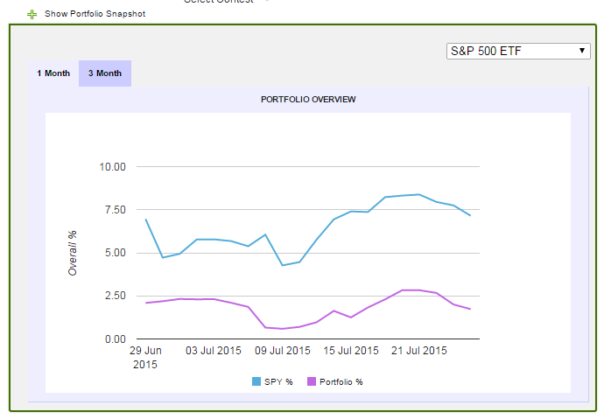Open the S&P 500 ETF benchmark dropdown
The width and height of the screenshot is (604, 419).
pyautogui.click(x=518, y=52)
